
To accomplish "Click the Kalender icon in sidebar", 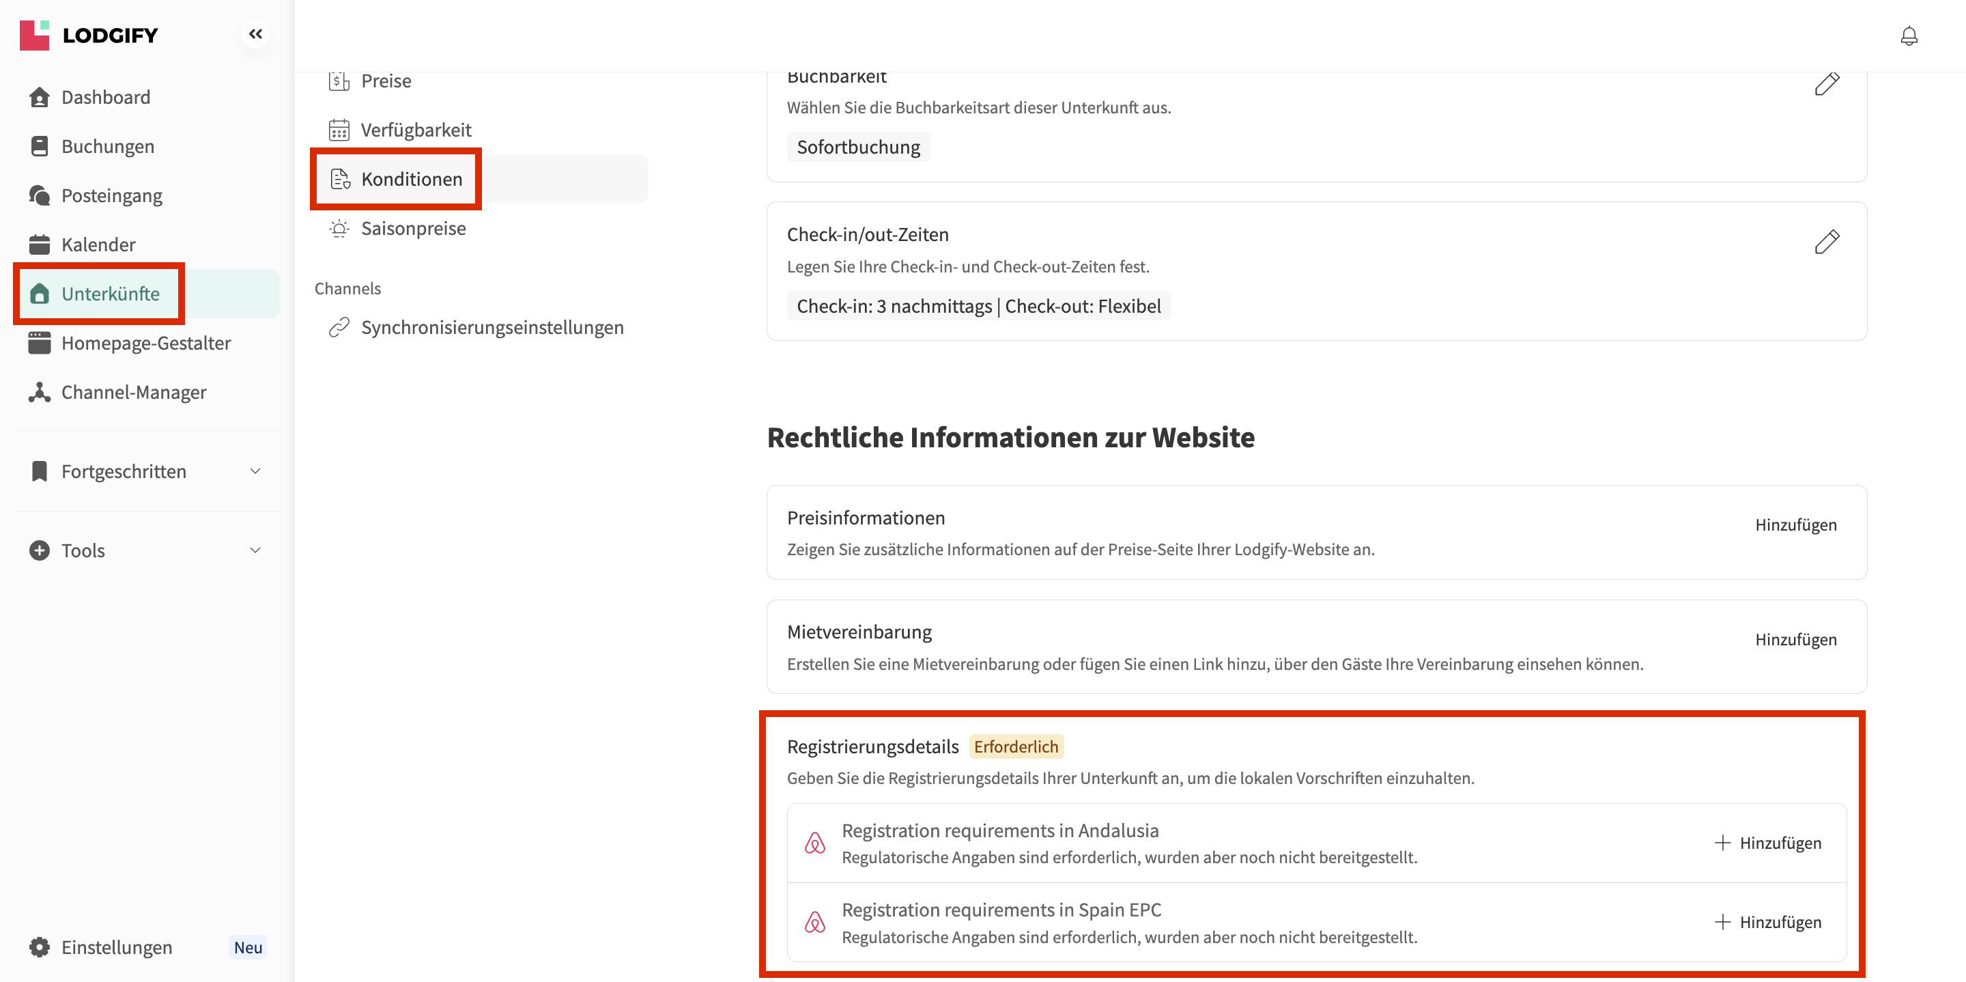I will [40, 244].
